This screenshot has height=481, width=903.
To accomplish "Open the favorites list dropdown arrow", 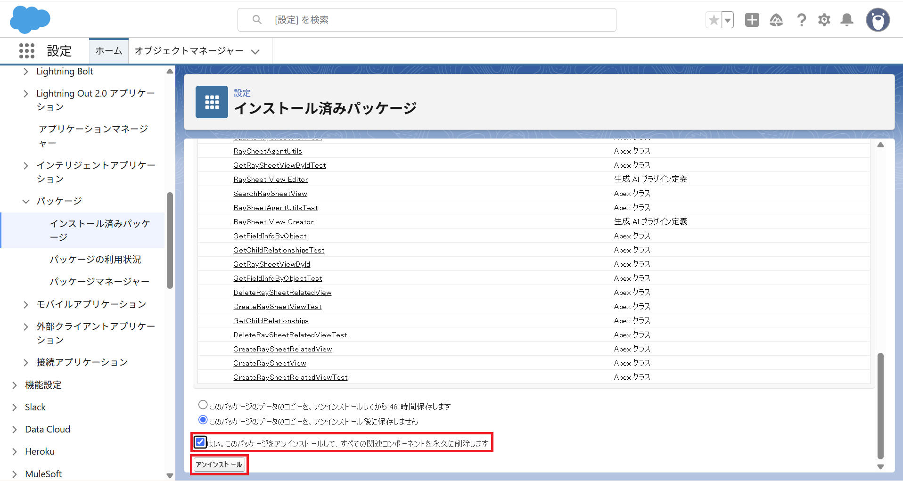I will coord(728,20).
